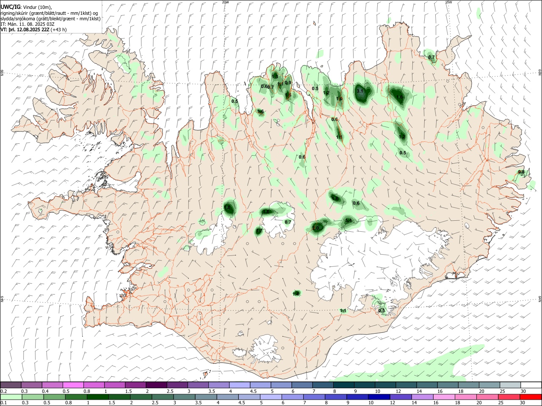Click the UWC/IG title text
Screen dimensions: 542x406
click(10, 7)
